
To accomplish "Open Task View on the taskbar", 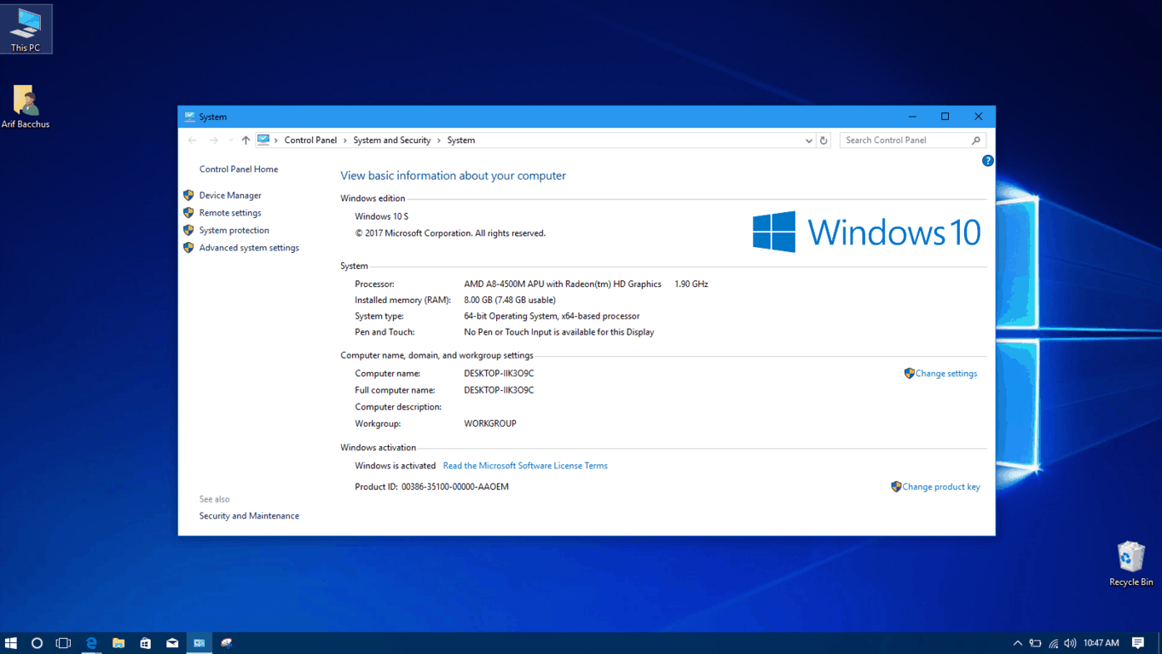I will point(63,643).
